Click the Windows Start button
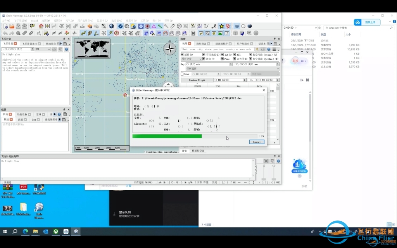The width and height of the screenshot is (397, 248). point(5,231)
